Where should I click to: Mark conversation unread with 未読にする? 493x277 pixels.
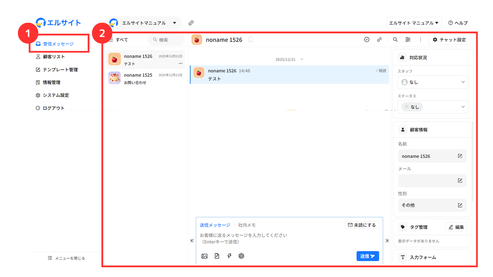click(x=362, y=225)
